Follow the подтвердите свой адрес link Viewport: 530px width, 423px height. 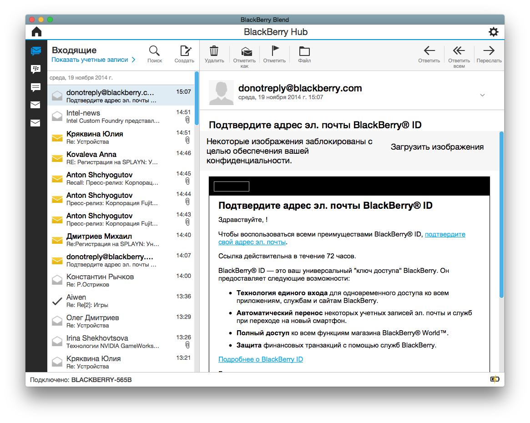click(445, 234)
